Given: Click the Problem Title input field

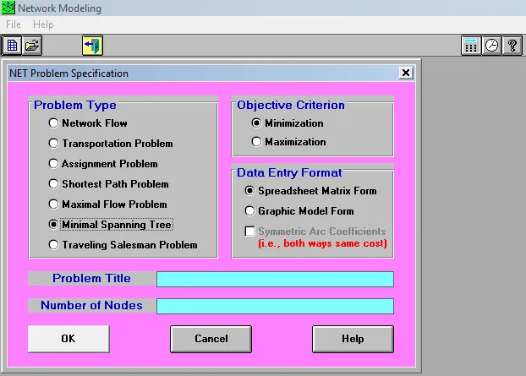Looking at the screenshot, I should point(275,280).
